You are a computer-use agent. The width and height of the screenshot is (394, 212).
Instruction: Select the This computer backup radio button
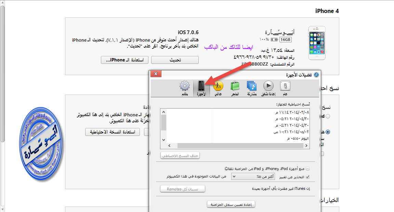328,132
